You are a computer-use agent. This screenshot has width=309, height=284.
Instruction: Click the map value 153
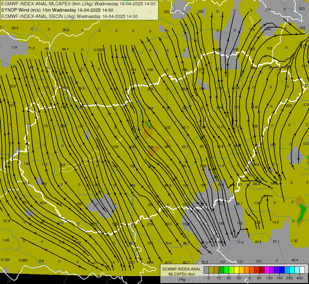pos(269,48)
